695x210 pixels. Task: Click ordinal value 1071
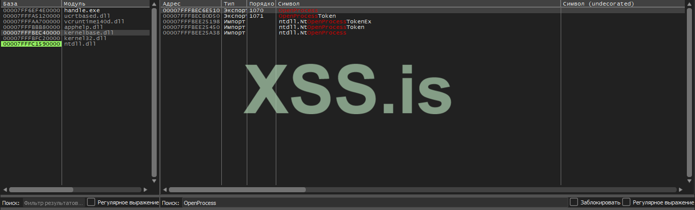(256, 16)
